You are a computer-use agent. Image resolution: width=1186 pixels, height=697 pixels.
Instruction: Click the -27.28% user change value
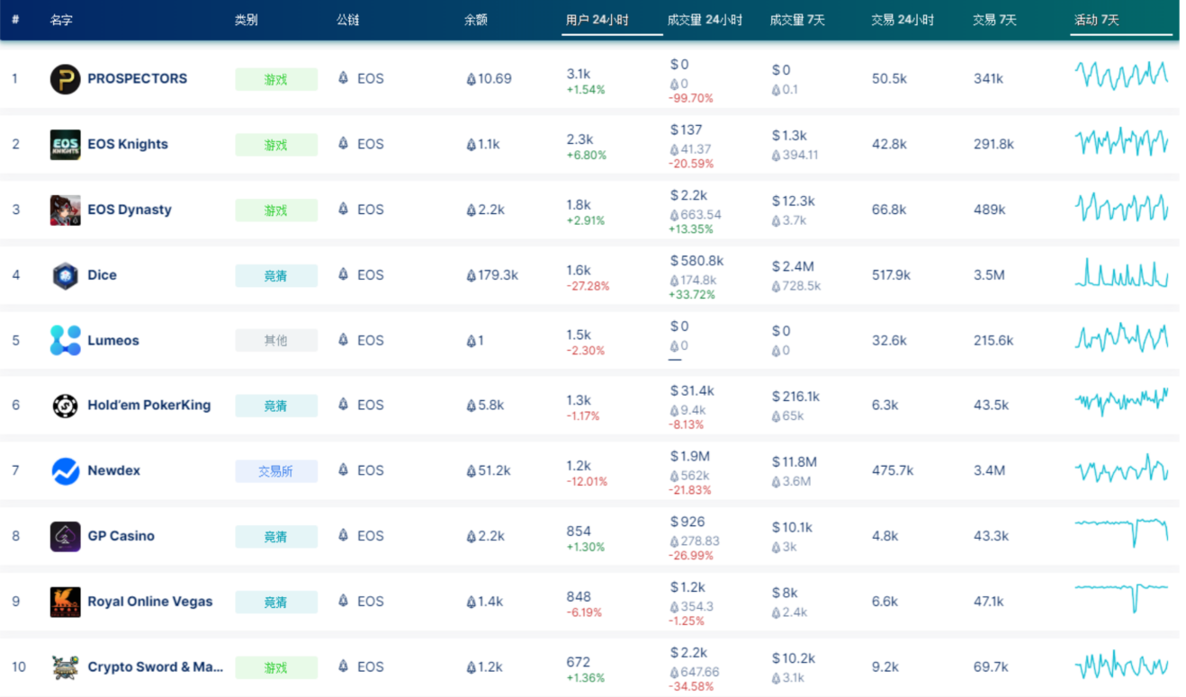[x=588, y=286]
